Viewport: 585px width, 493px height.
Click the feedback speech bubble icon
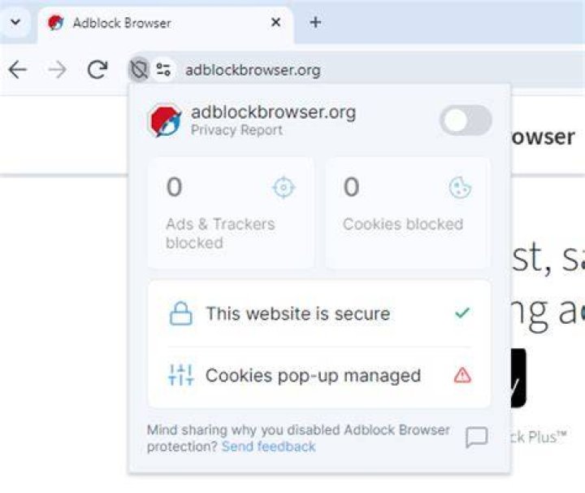pyautogui.click(x=476, y=437)
